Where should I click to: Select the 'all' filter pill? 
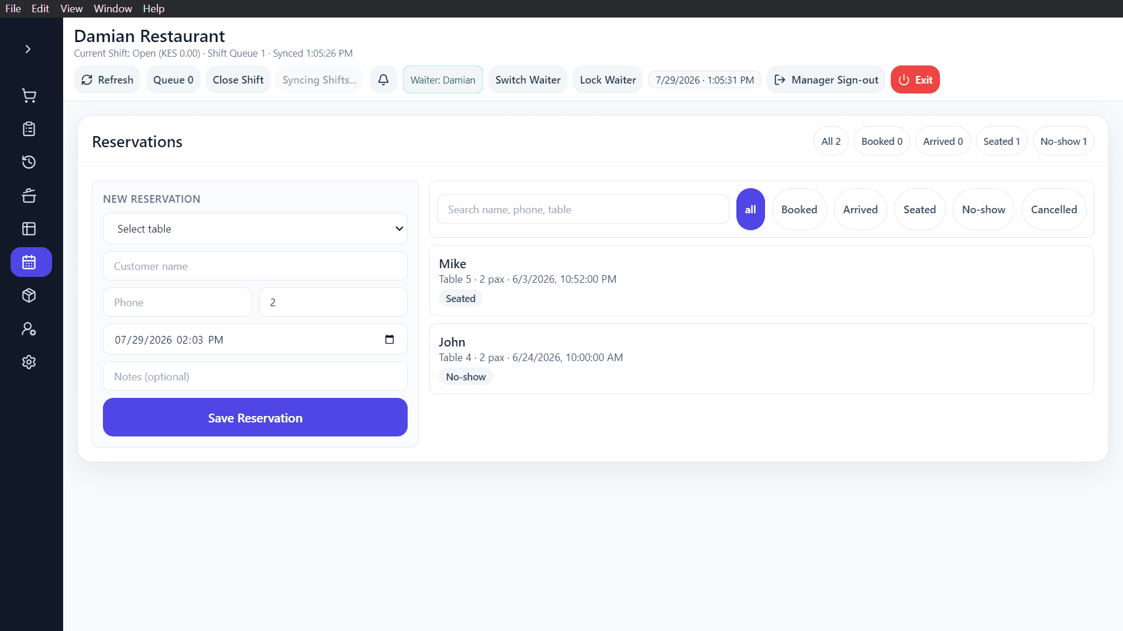(x=750, y=209)
